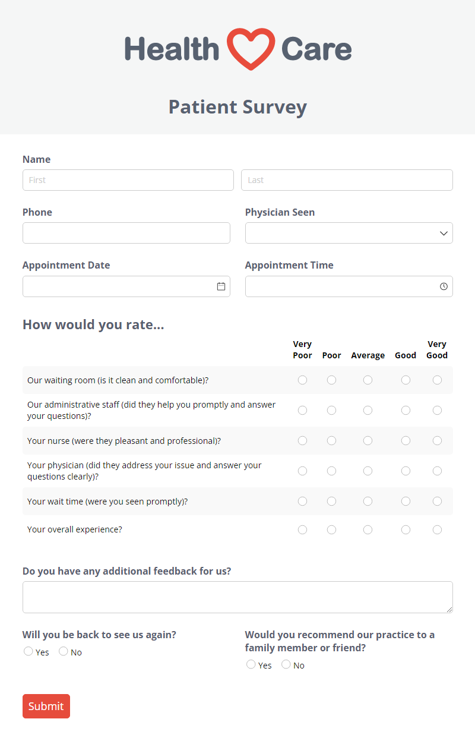Rate your nurse as Good

coord(406,440)
